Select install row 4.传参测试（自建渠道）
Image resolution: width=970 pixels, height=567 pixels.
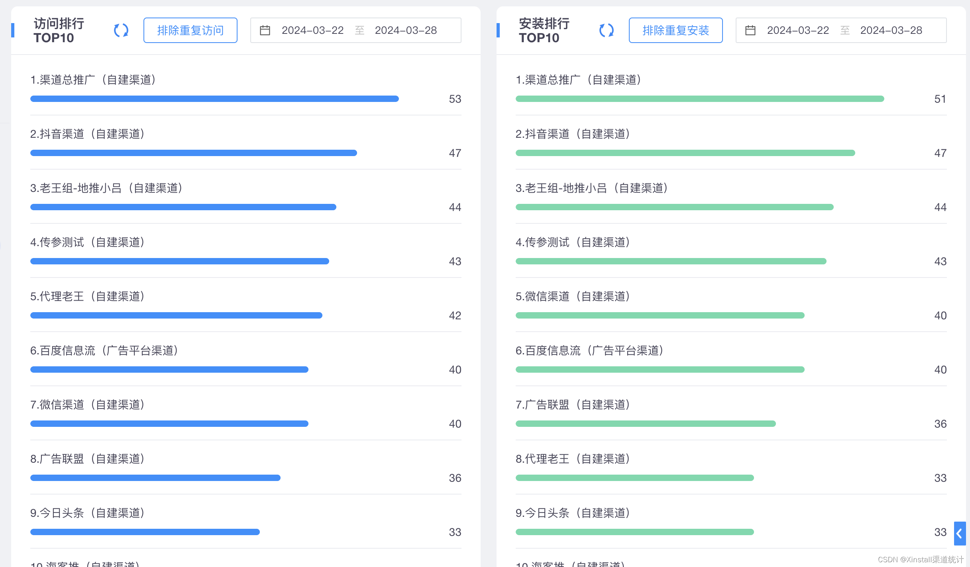coord(731,251)
